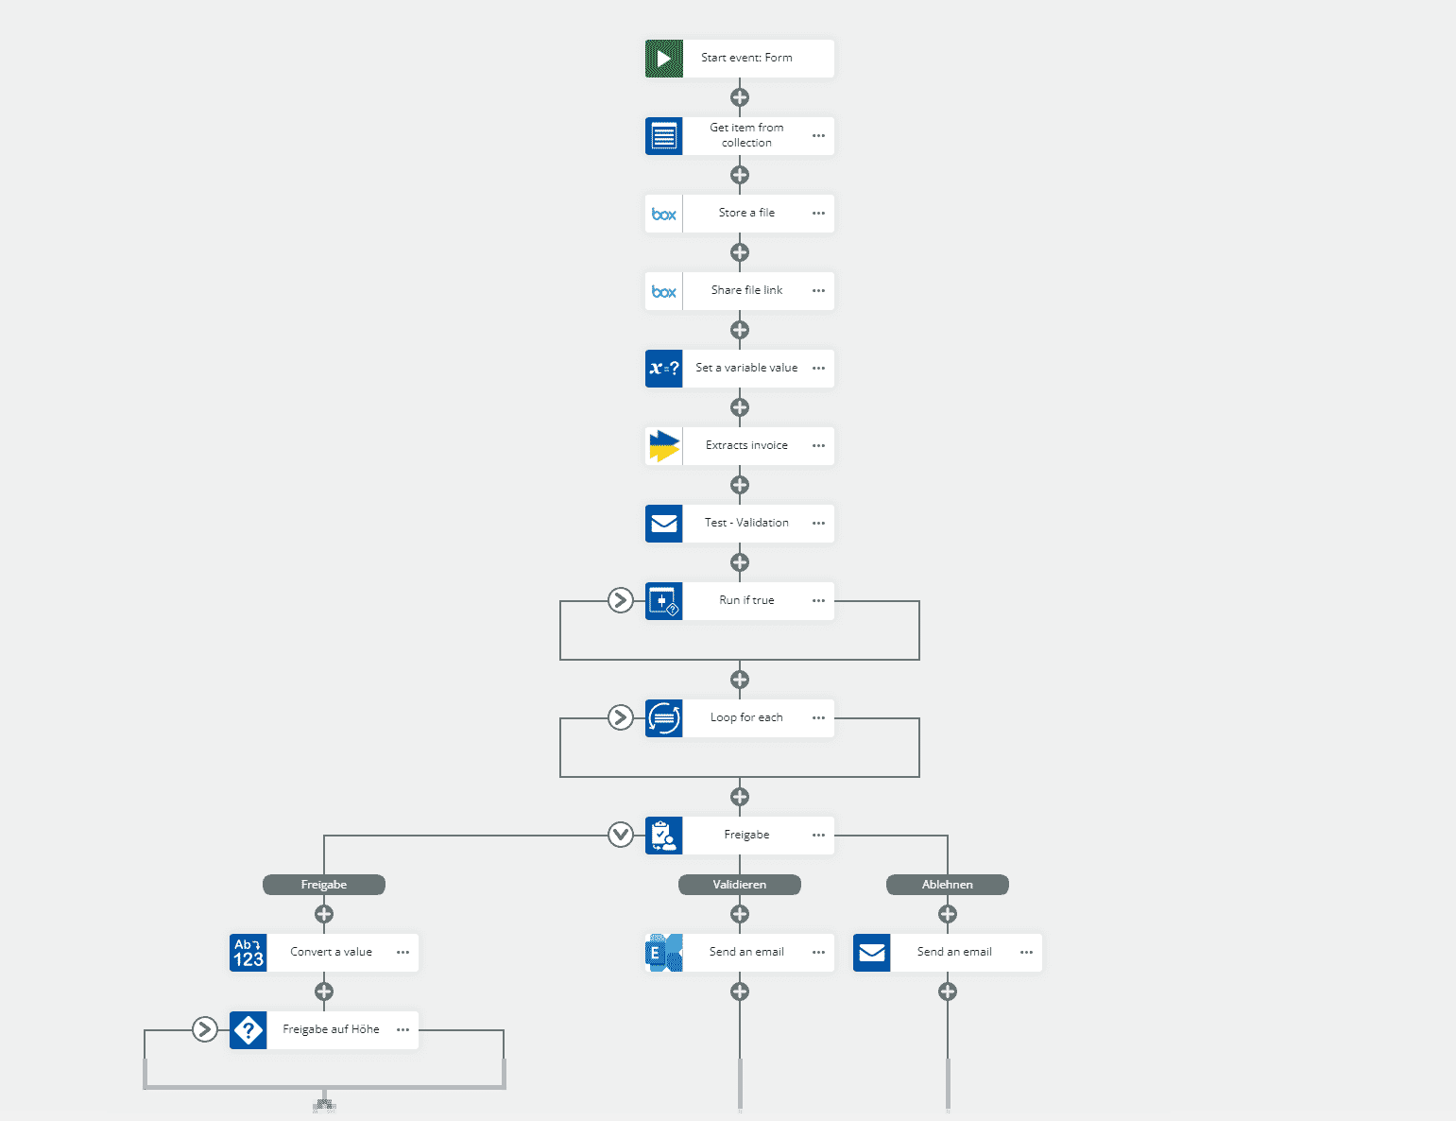
Task: Click the Extracts invoice action icon
Action: pyautogui.click(x=664, y=446)
